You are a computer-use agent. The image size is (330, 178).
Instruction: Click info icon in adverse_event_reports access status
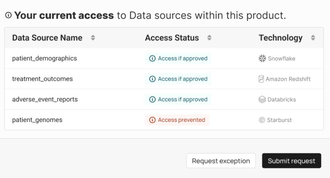click(152, 99)
